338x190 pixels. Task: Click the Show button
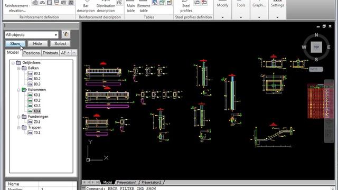[x=15, y=43]
